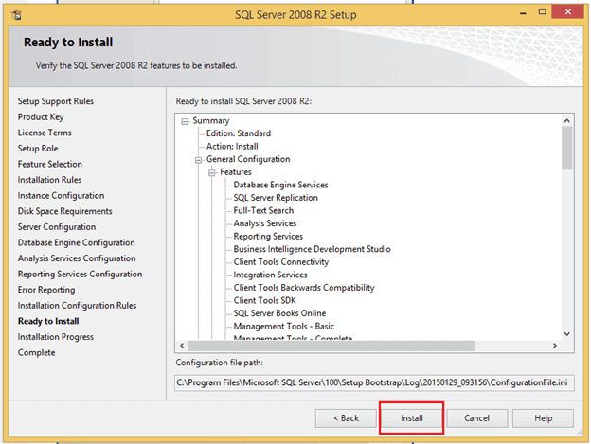Viewport: 591px width, 444px height.
Task: Click the horizontal scrollbar thumb in summary
Action: [331, 346]
